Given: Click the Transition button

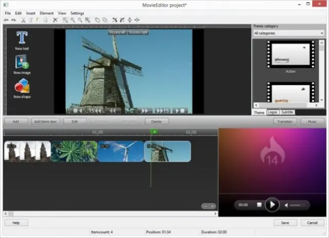Looking at the screenshot, I should (284, 122).
